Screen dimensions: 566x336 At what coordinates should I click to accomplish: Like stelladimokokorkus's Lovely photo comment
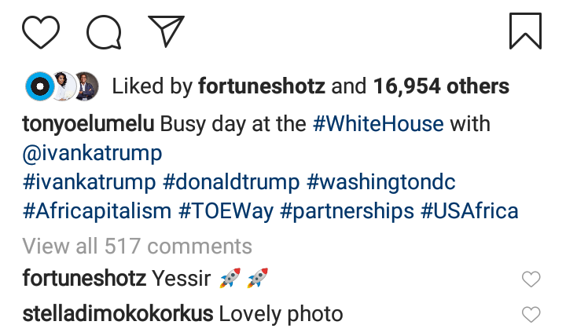tap(531, 315)
